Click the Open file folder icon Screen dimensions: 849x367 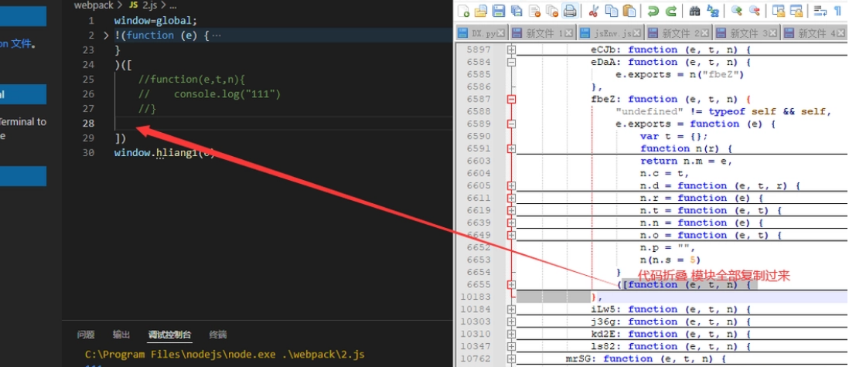click(x=481, y=10)
